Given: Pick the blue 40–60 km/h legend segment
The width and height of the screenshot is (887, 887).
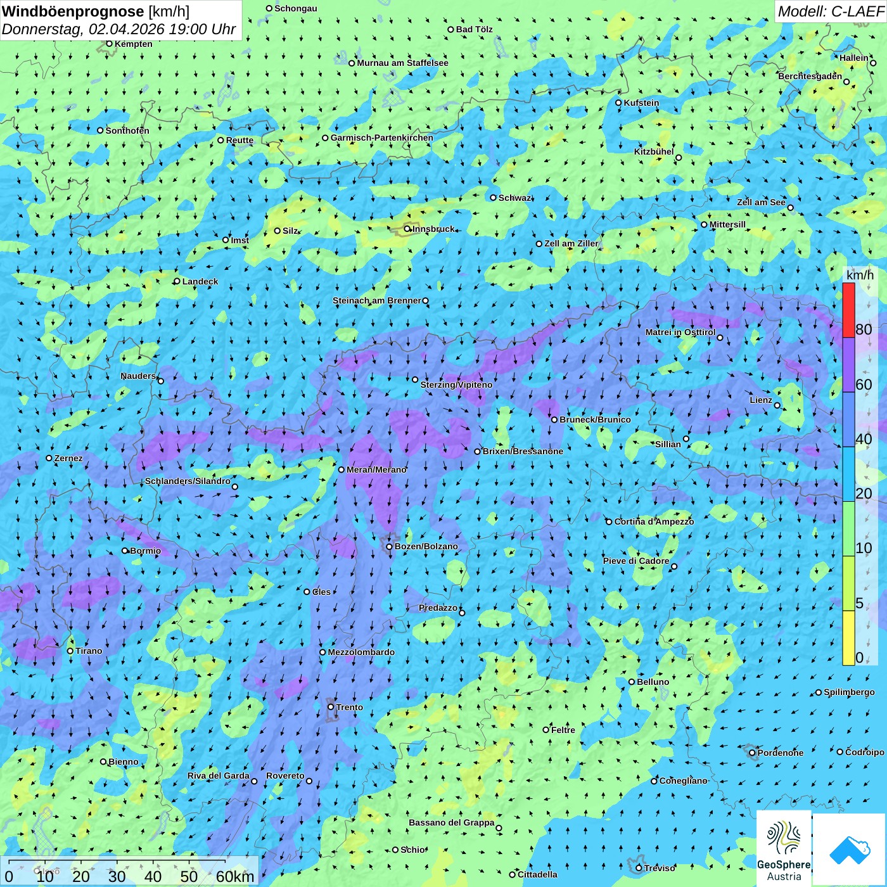Looking at the screenshot, I should [848, 420].
